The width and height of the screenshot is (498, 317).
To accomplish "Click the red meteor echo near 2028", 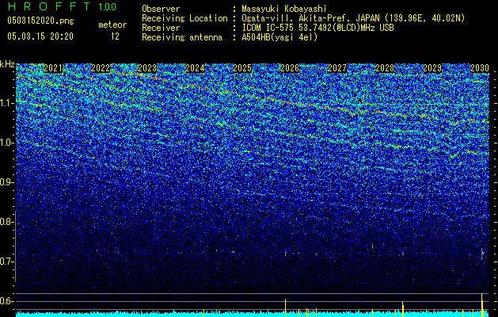I will pyautogui.click(x=403, y=254).
